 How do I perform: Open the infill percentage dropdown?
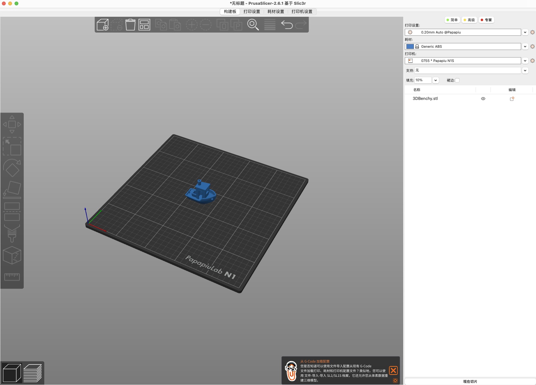click(x=435, y=80)
